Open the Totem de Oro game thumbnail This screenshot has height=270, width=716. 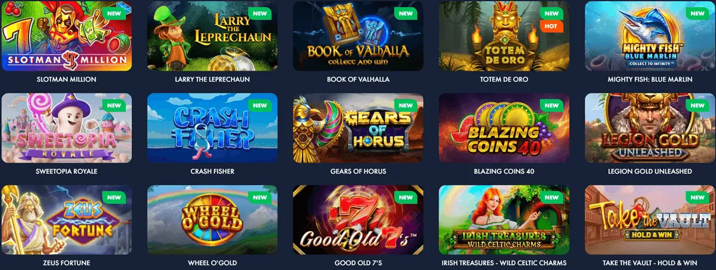coord(504,36)
